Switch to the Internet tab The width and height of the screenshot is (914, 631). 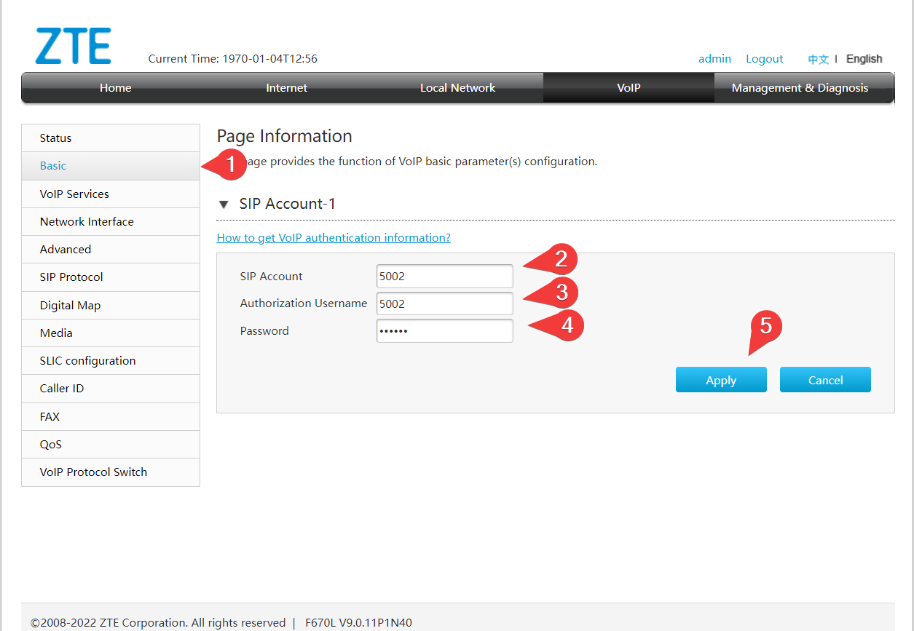pos(286,88)
